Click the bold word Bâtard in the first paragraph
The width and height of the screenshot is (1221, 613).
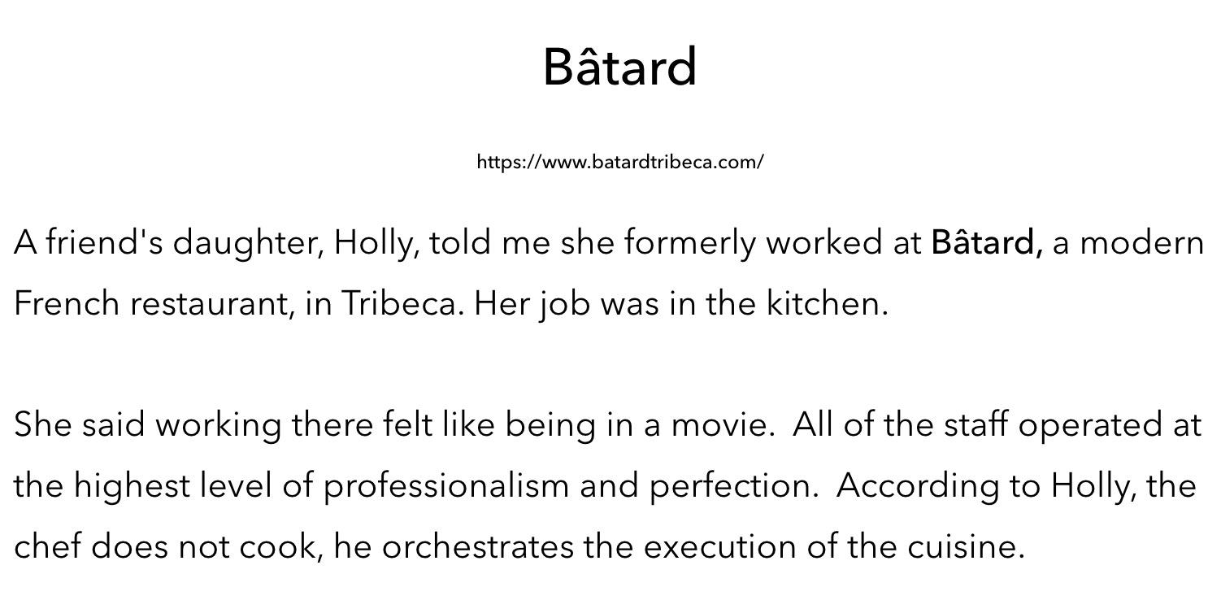tap(986, 242)
